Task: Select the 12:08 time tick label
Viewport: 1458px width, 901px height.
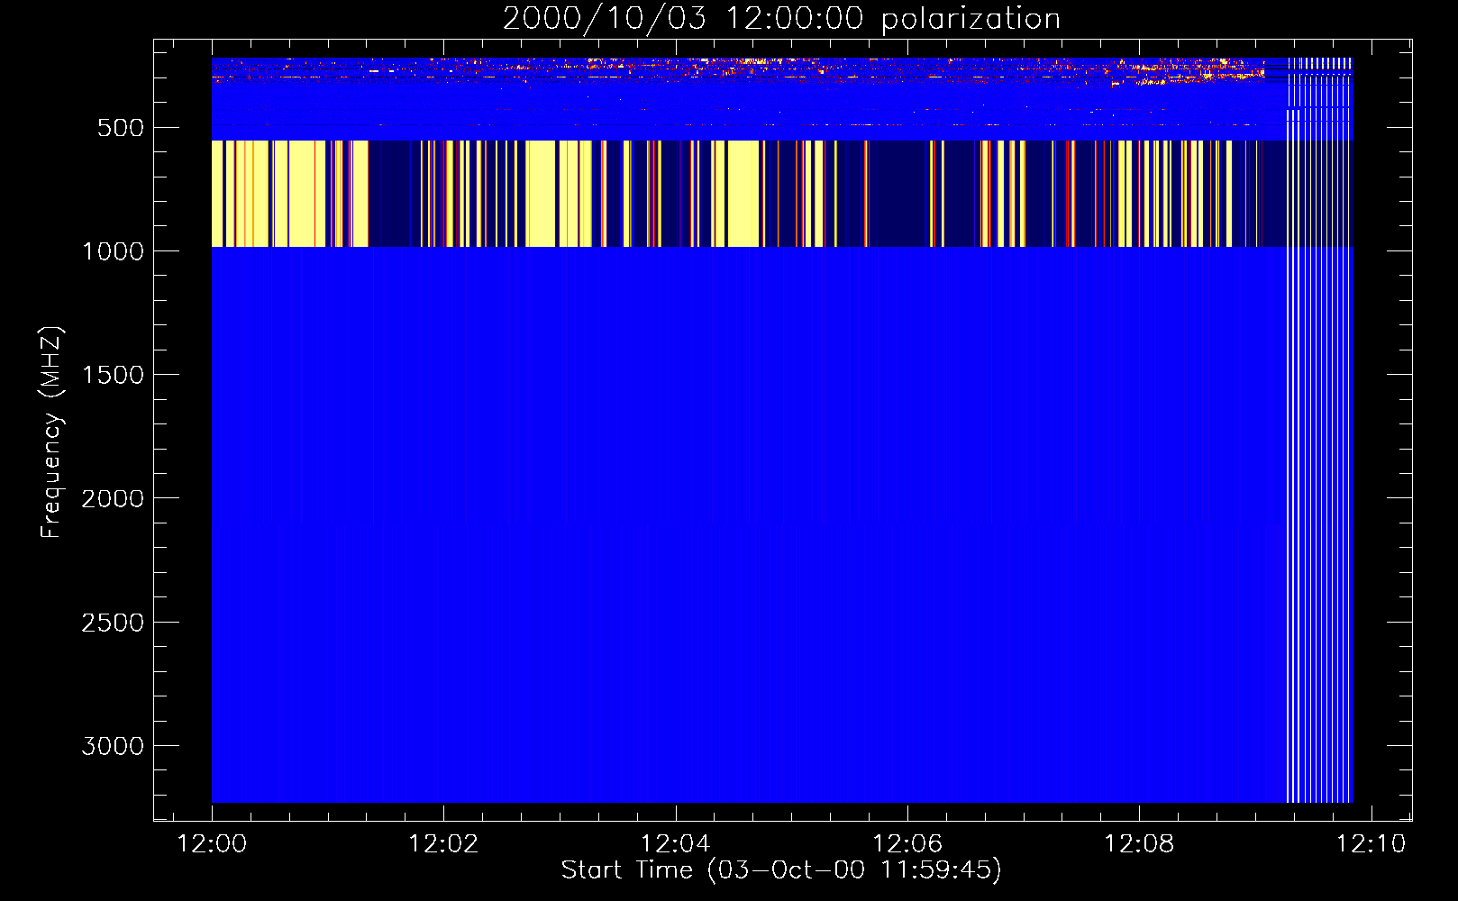Action: coord(1139,844)
